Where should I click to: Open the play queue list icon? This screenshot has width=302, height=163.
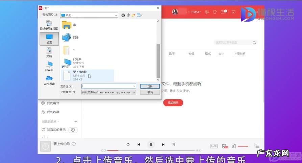pos(257,146)
